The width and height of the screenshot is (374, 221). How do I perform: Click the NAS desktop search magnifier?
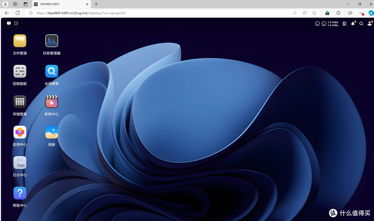(x=361, y=24)
